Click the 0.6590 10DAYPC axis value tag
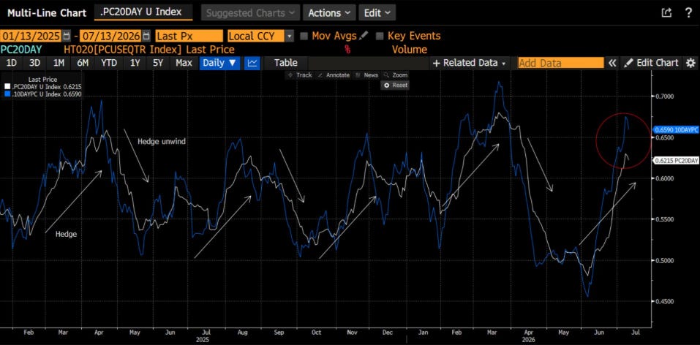 coord(677,130)
